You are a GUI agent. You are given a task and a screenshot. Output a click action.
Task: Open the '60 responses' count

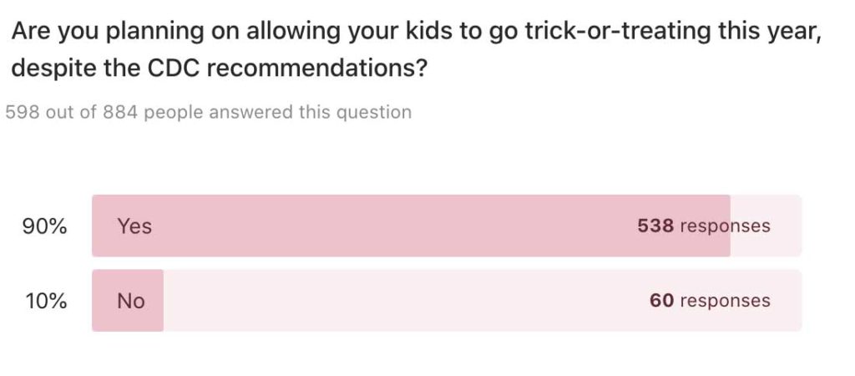point(710,301)
